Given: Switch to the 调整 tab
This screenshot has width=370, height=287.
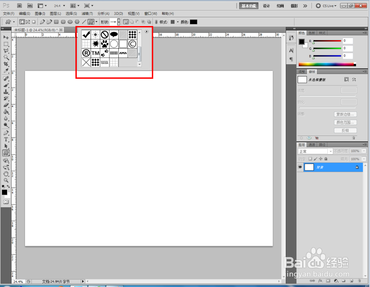Looking at the screenshot, I should (302, 72).
